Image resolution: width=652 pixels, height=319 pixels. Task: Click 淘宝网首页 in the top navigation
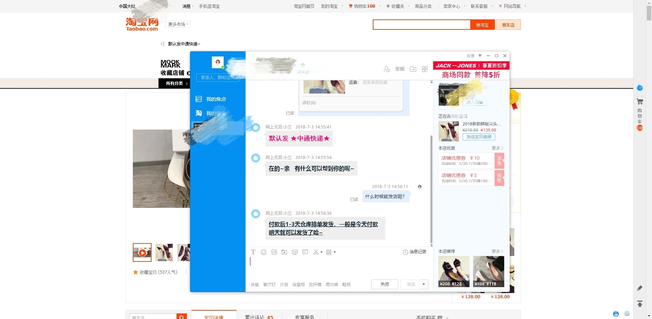(304, 6)
